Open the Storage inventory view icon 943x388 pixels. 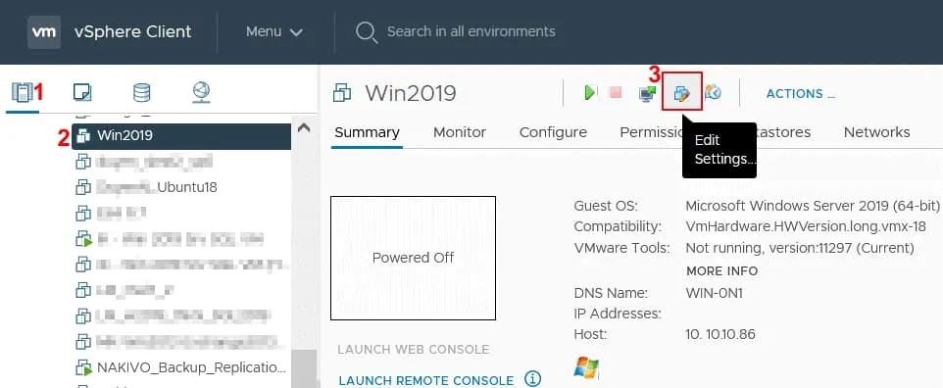[x=141, y=93]
